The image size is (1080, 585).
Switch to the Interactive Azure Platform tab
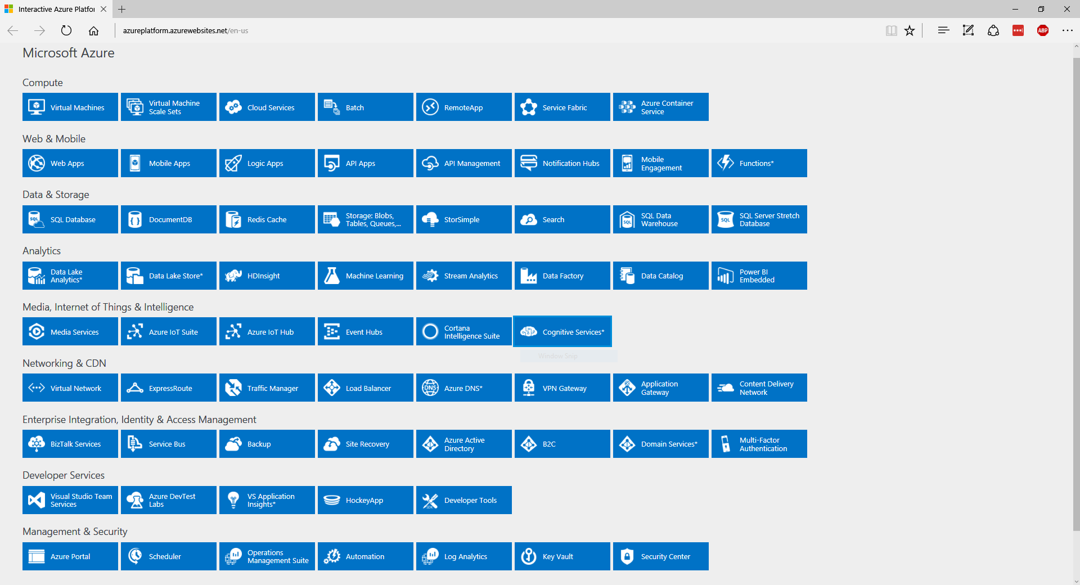click(53, 9)
